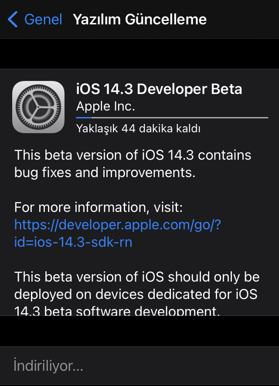Tap the center of the gear icon

tap(38, 107)
